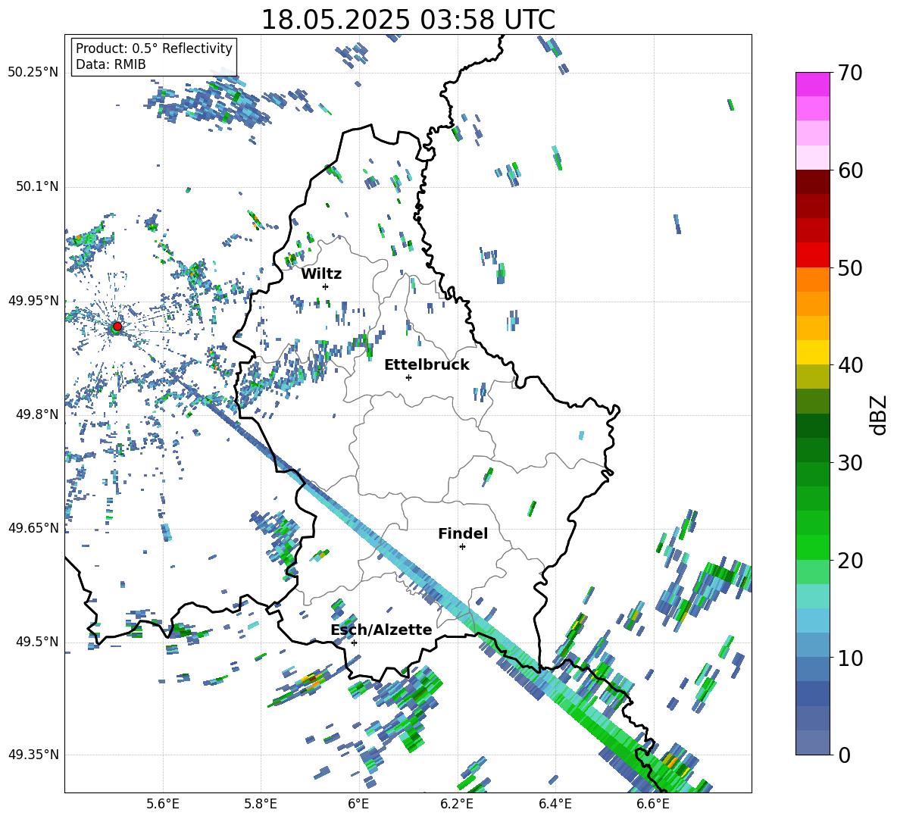Click the 40 tick on colorbar

pos(850,365)
